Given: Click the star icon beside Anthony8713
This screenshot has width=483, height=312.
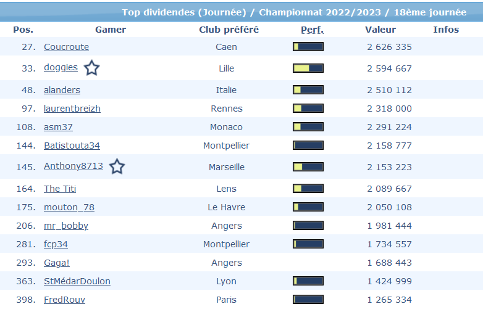Looking at the screenshot, I should click(117, 166).
